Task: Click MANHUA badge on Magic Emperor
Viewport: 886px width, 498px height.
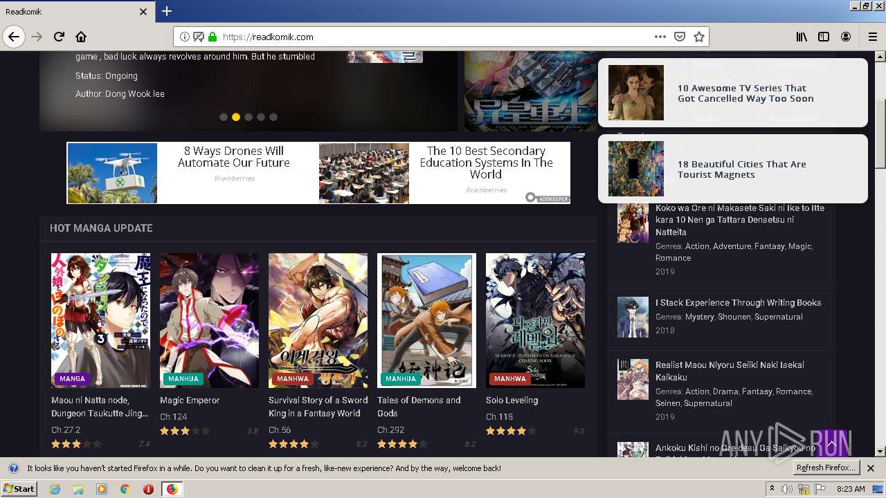Action: point(183,379)
